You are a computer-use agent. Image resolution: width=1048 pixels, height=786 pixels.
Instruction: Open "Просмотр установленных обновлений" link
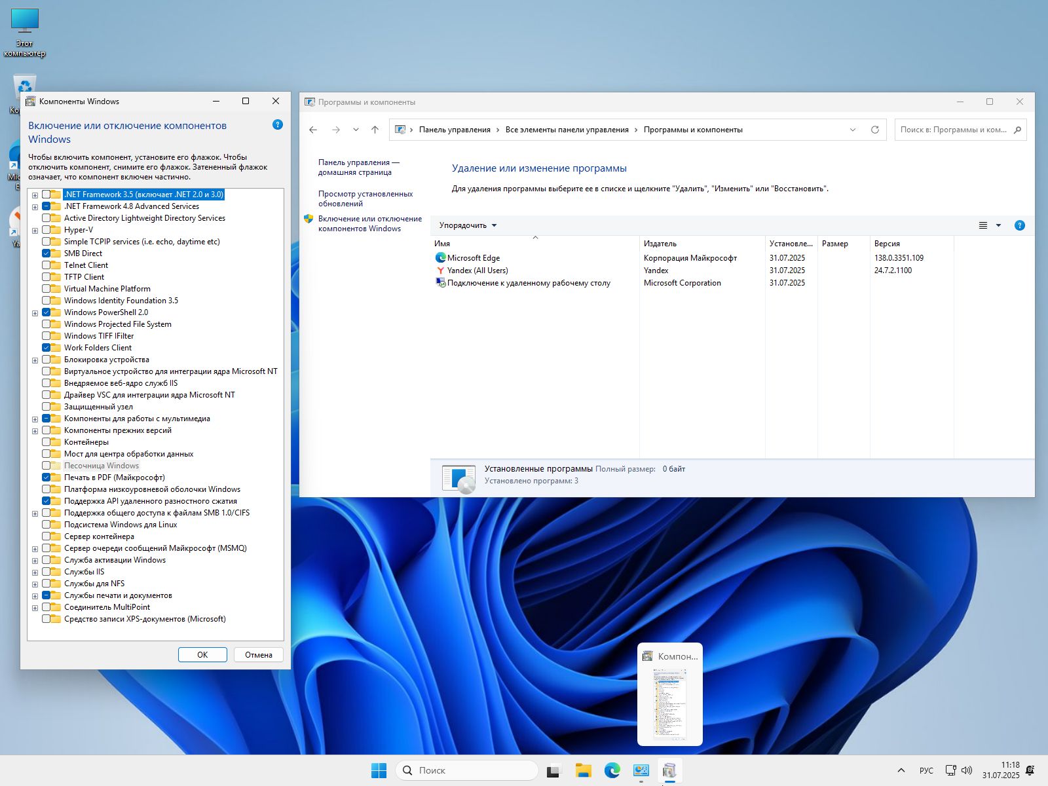point(365,198)
